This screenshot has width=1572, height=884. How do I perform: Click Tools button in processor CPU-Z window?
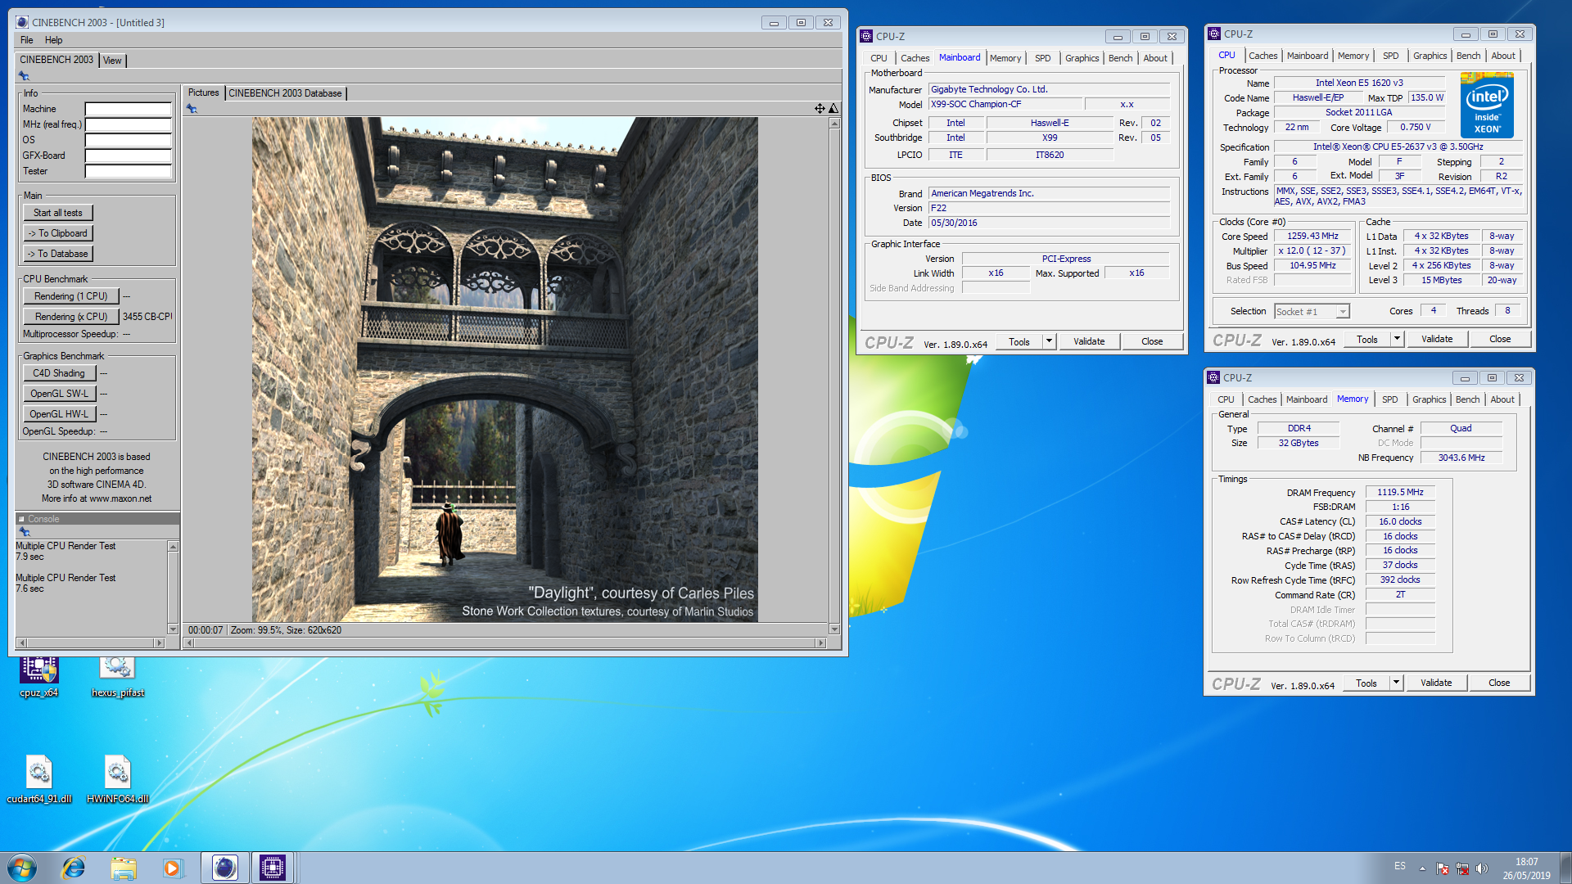click(1366, 339)
